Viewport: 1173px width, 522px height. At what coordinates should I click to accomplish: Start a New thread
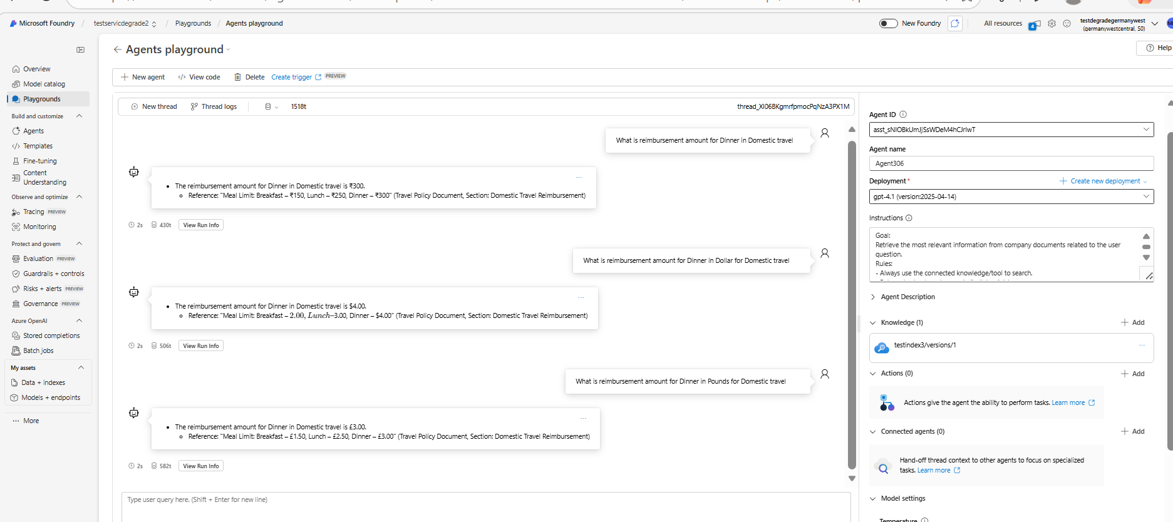coord(154,107)
